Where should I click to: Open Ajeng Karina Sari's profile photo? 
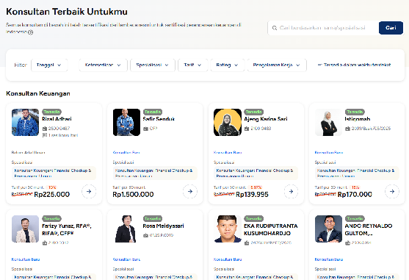pos(228,123)
